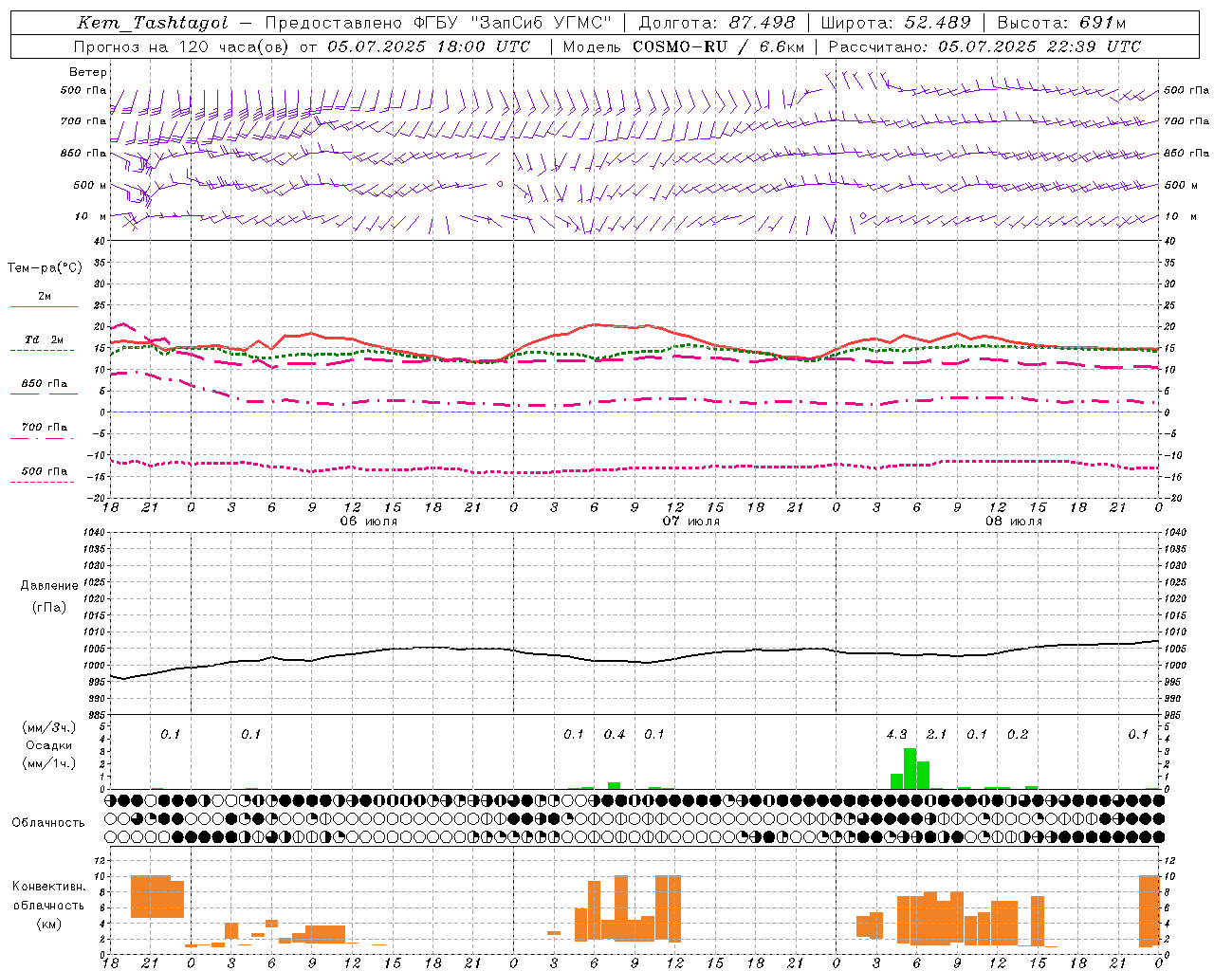The width and height of the screenshot is (1214, 971).
Task: Select the 4.3 precipitation amount value
Action: tap(896, 735)
